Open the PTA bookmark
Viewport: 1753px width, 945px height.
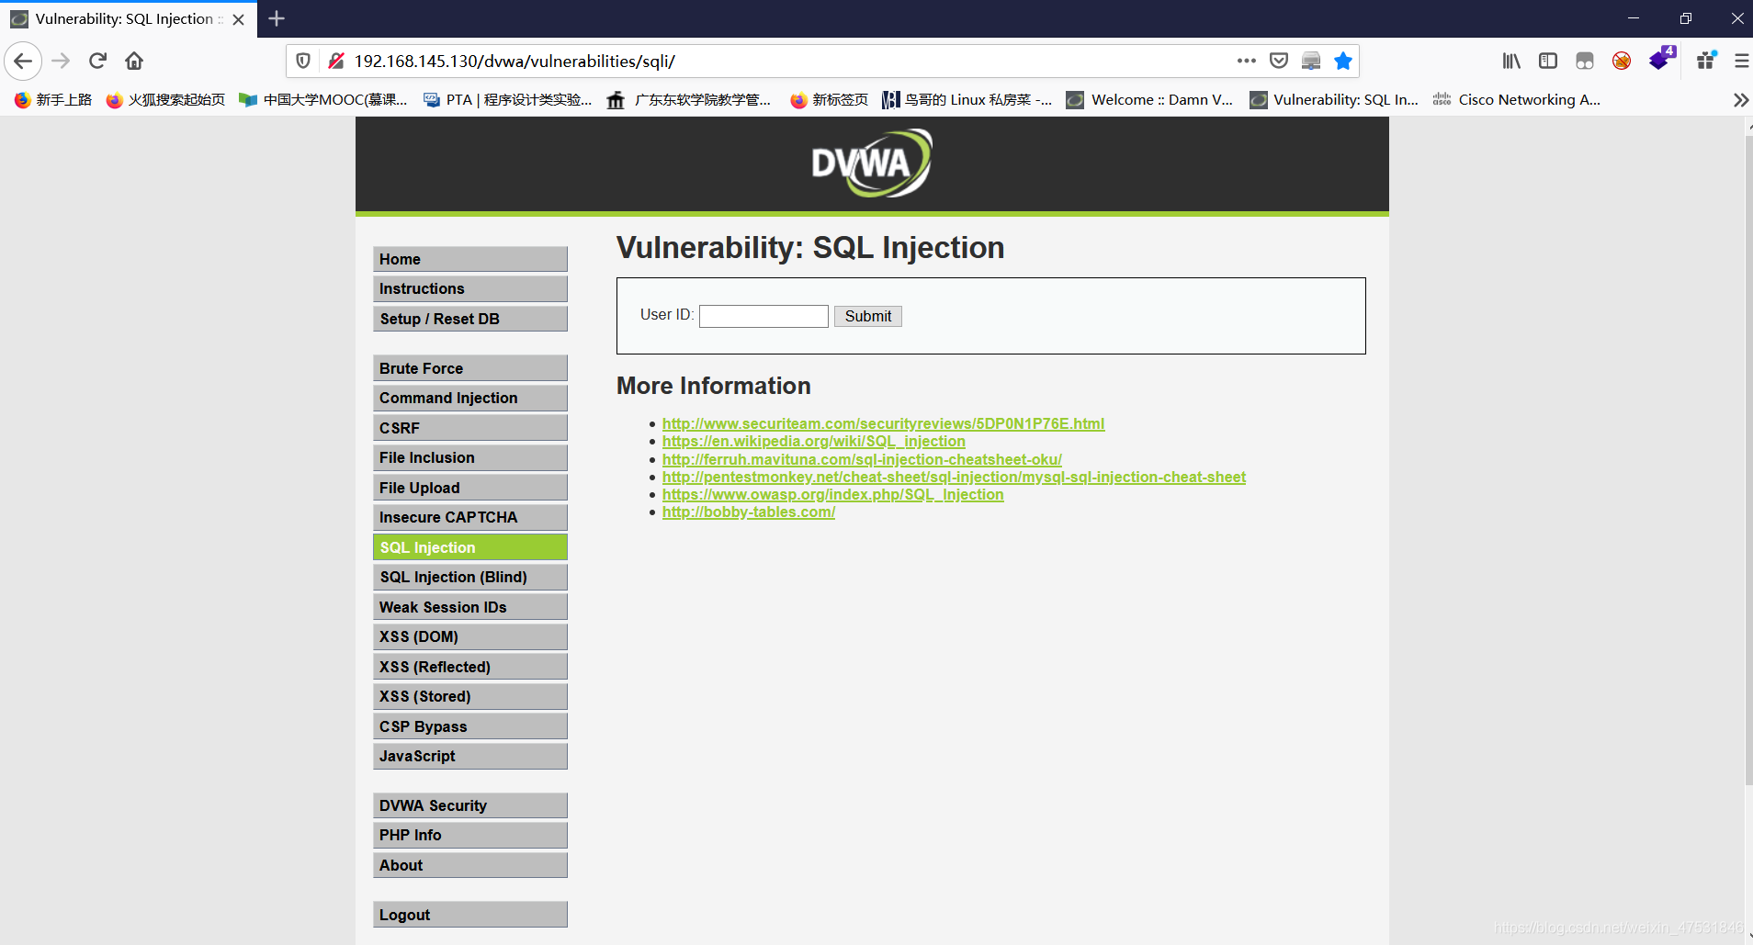(507, 100)
